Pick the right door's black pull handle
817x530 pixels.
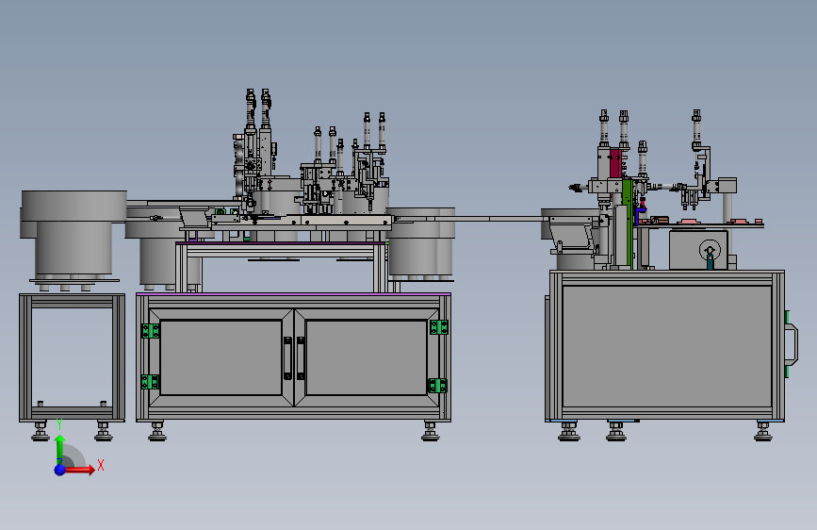point(301,357)
